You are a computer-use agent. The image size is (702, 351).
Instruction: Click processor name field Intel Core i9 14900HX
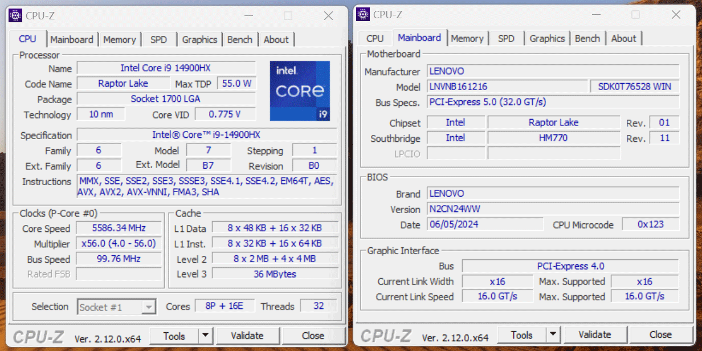click(166, 68)
